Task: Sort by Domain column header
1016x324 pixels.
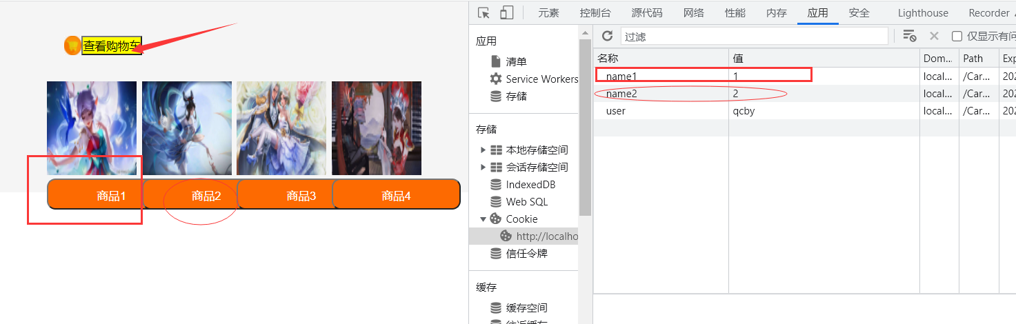Action: click(939, 59)
